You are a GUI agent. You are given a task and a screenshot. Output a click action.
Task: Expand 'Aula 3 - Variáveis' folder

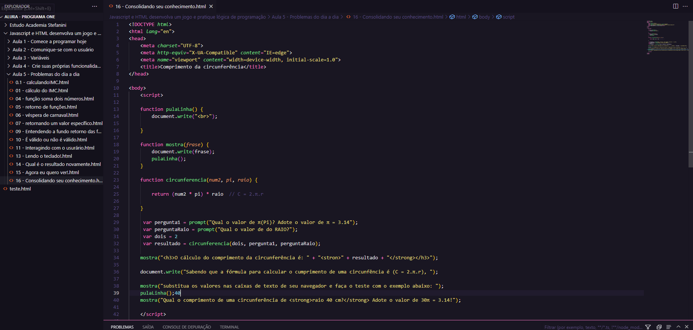9,58
